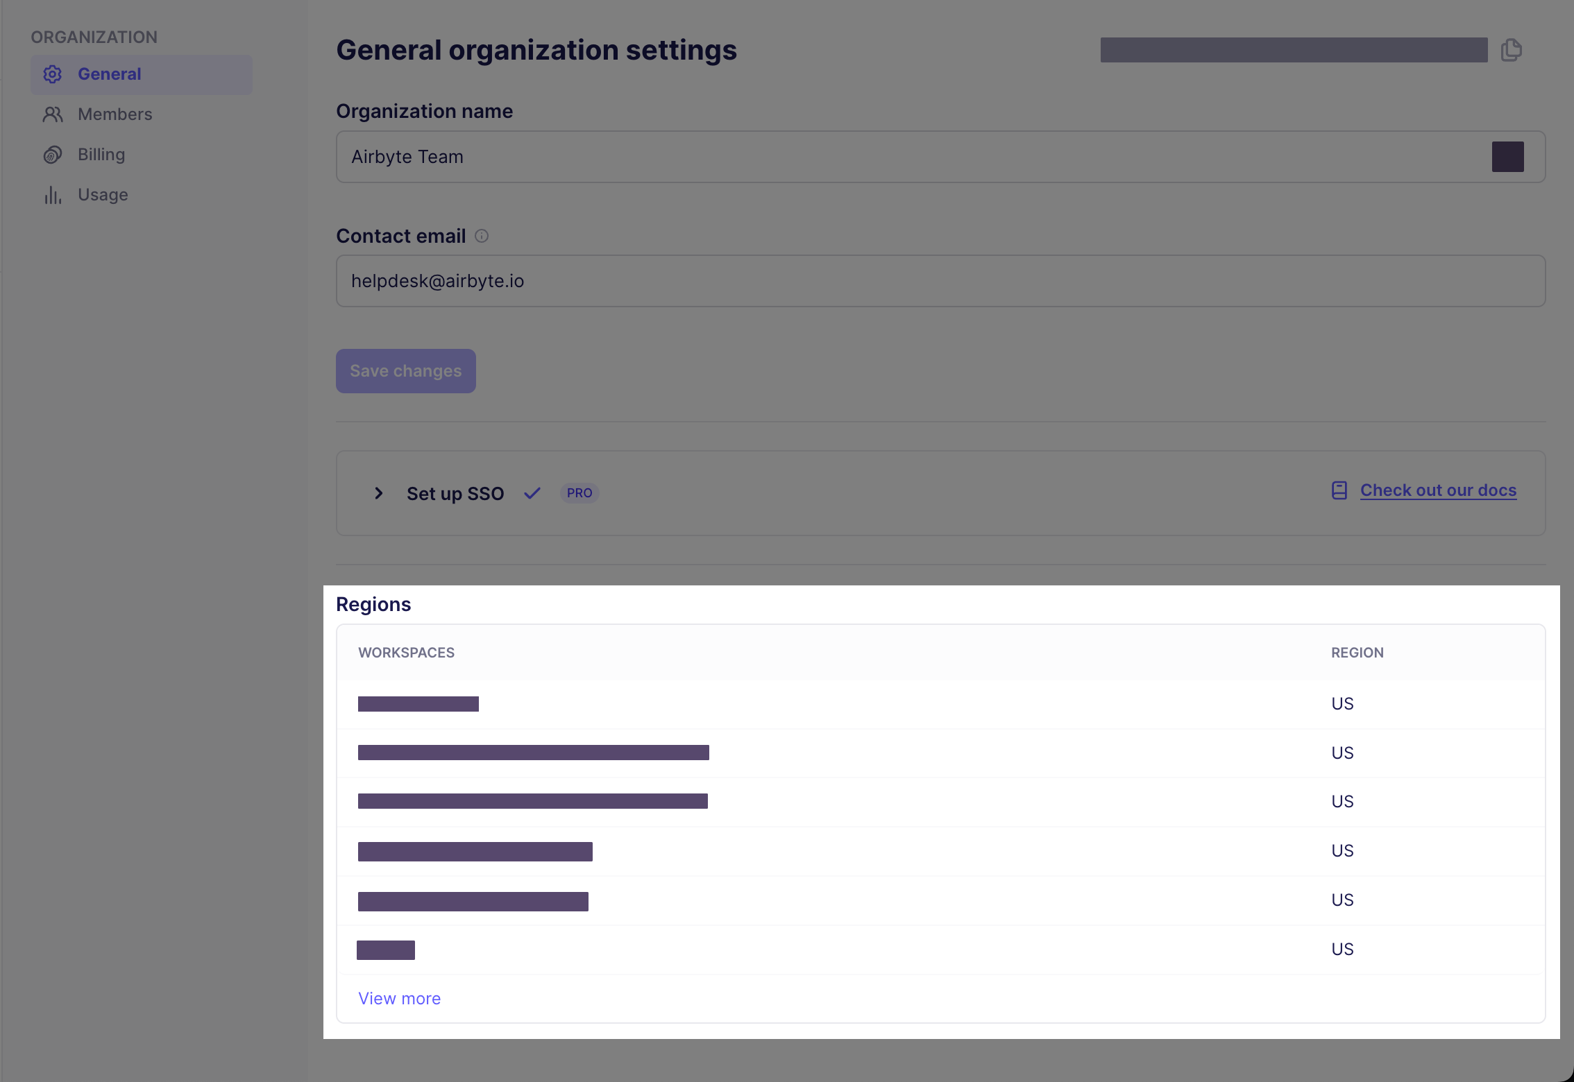1574x1082 pixels.
Task: Open Usage via the bar chart icon
Action: pyautogui.click(x=52, y=195)
